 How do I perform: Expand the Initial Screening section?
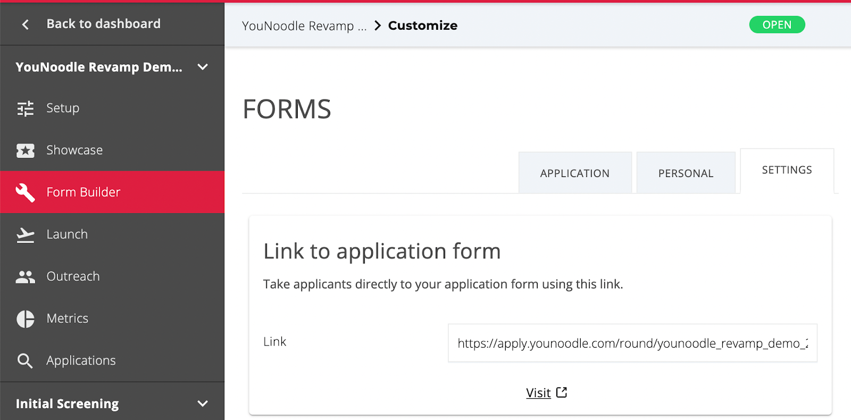[203, 404]
